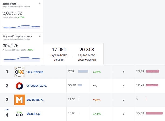The height and width of the screenshot is (121, 165).
Task: Click the 237,9K engagement for OLX Polska
Action: coord(140,71)
